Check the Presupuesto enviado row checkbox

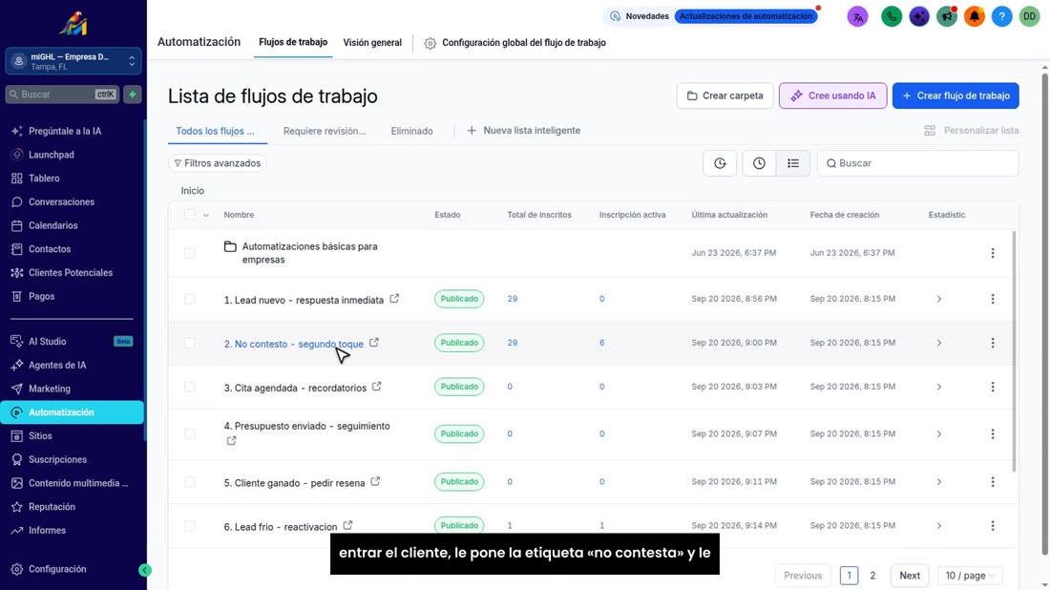pos(190,434)
